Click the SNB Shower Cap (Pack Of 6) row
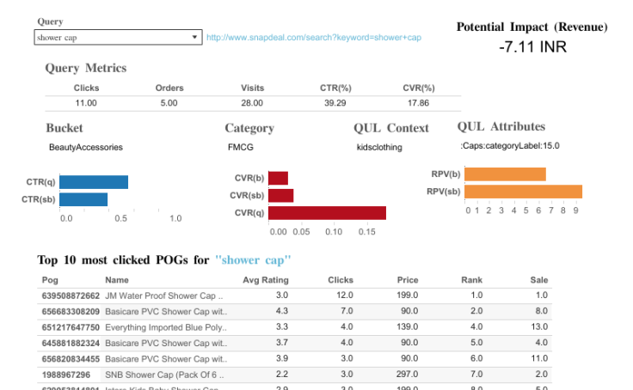The height and width of the screenshot is (390, 633). 165,375
